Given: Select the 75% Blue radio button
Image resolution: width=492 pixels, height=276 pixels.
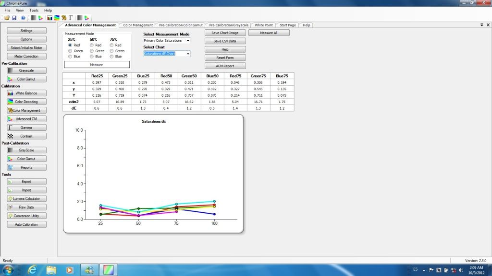Looking at the screenshot, I should [111, 57].
